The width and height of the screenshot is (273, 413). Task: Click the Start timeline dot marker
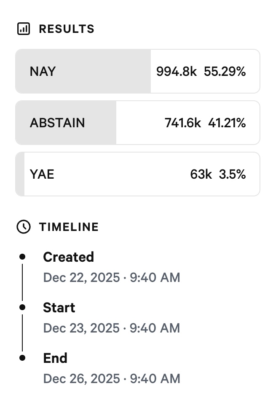point(22,307)
